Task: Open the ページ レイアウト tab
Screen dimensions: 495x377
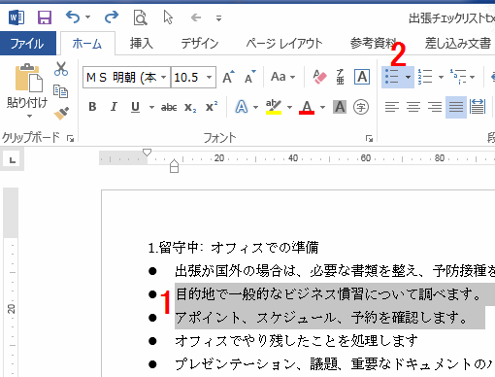Action: [x=284, y=44]
